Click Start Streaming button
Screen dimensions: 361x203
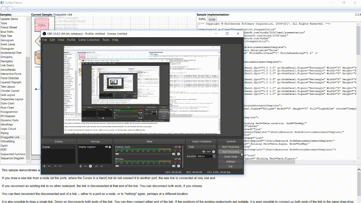[x=230, y=147]
